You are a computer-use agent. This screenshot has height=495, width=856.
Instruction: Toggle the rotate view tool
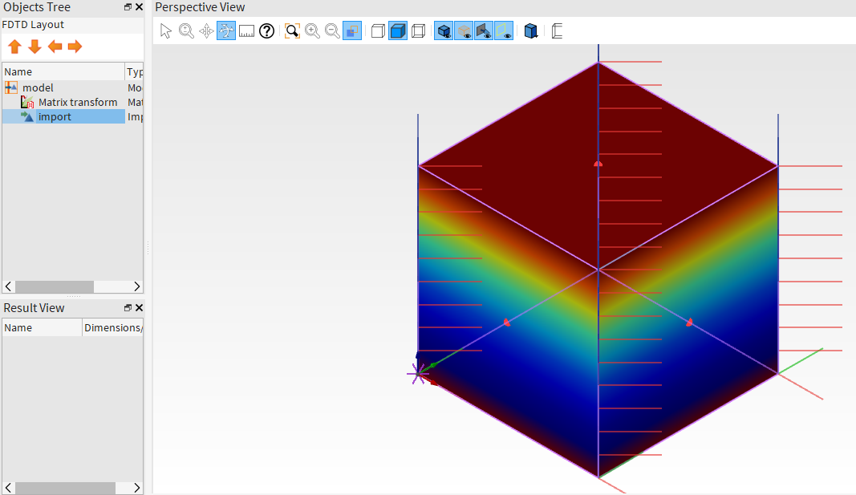(226, 31)
